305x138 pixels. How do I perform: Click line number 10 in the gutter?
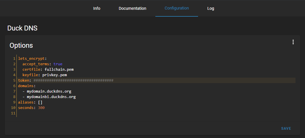pos(13,108)
